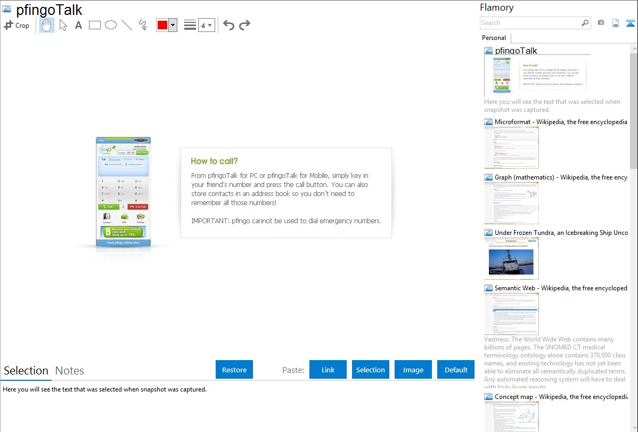638x432 pixels.
Task: Open Graph (mathematics) snapshot thumbnail
Action: coord(512,203)
